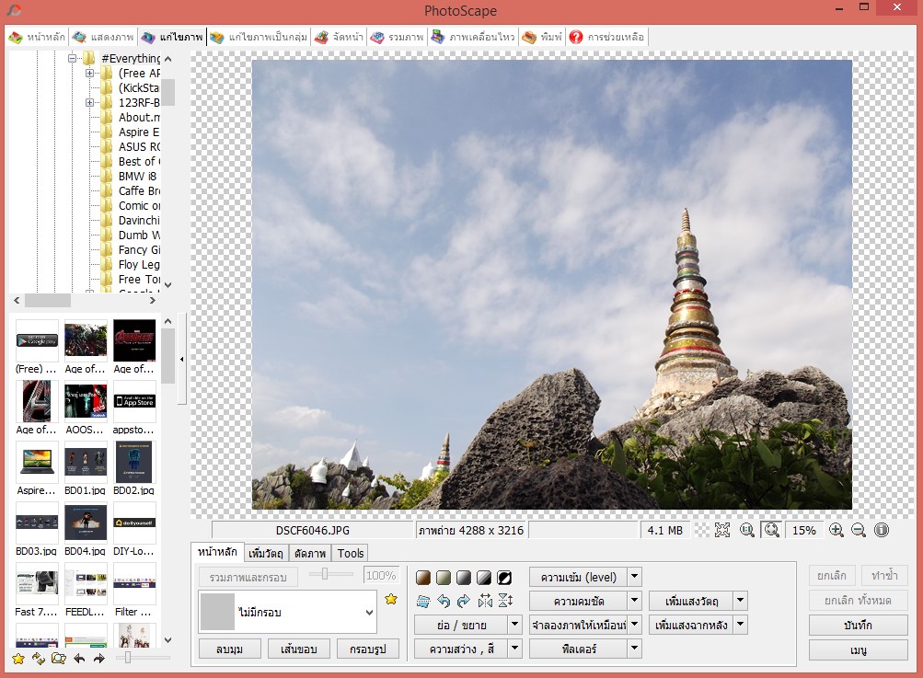Open the หน้าหลัก home tab in top bar
923x678 pixels.
point(37,37)
